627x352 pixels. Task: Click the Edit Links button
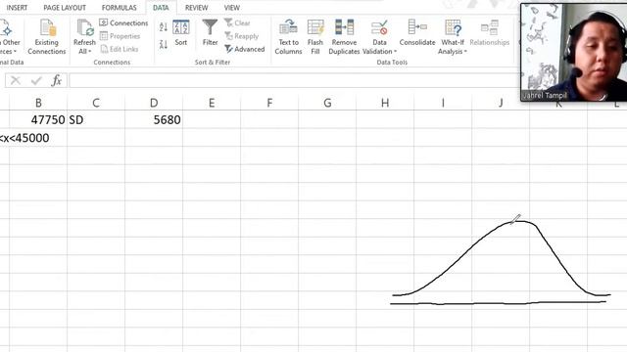120,49
